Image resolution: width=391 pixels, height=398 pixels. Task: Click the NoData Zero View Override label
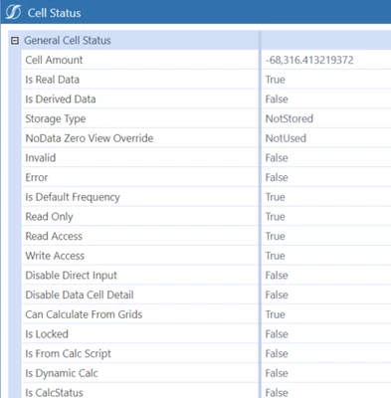90,138
